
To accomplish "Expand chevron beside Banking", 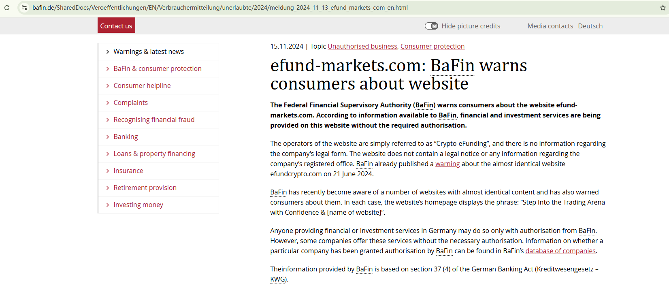I will (107, 137).
